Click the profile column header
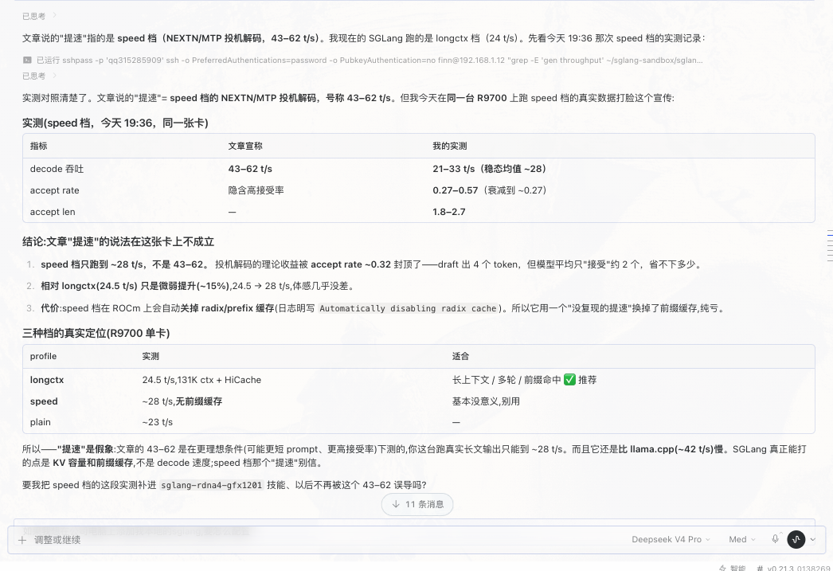The width and height of the screenshot is (833, 571). [x=43, y=357]
